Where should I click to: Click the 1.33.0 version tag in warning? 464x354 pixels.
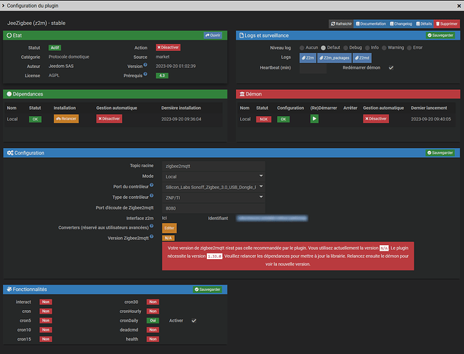[214, 256]
